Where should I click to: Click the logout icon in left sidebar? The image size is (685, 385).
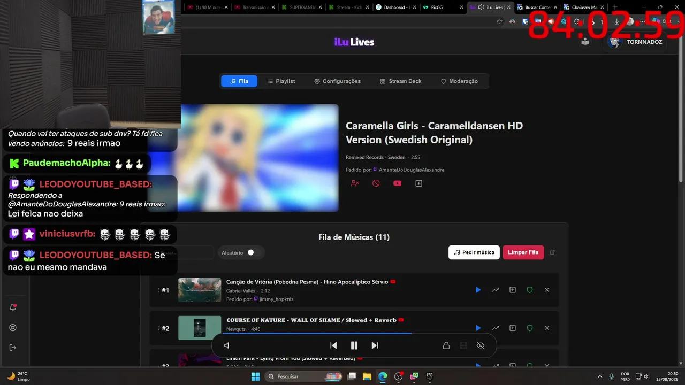[13, 348]
